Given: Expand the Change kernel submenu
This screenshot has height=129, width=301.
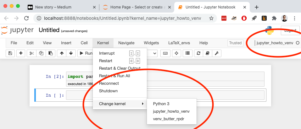Looking at the screenshot, I should [x=120, y=104].
